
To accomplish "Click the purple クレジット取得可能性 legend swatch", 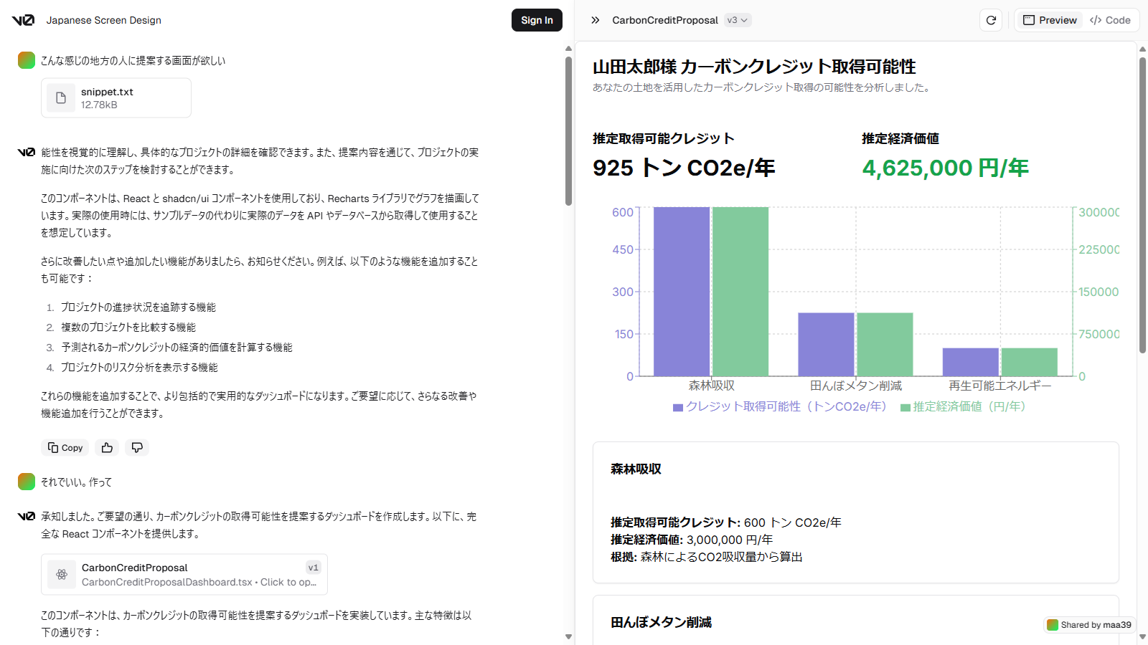I will (x=677, y=408).
